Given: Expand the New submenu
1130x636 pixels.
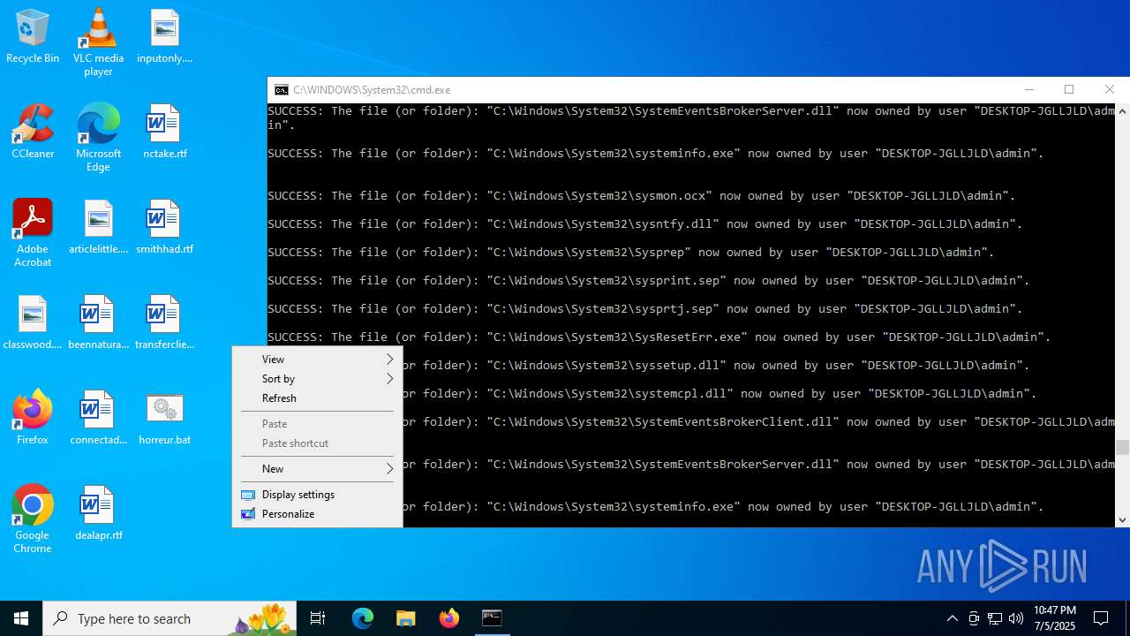Looking at the screenshot, I should [317, 468].
